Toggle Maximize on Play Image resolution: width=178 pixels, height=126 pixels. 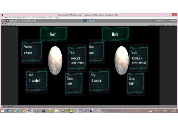153,25
